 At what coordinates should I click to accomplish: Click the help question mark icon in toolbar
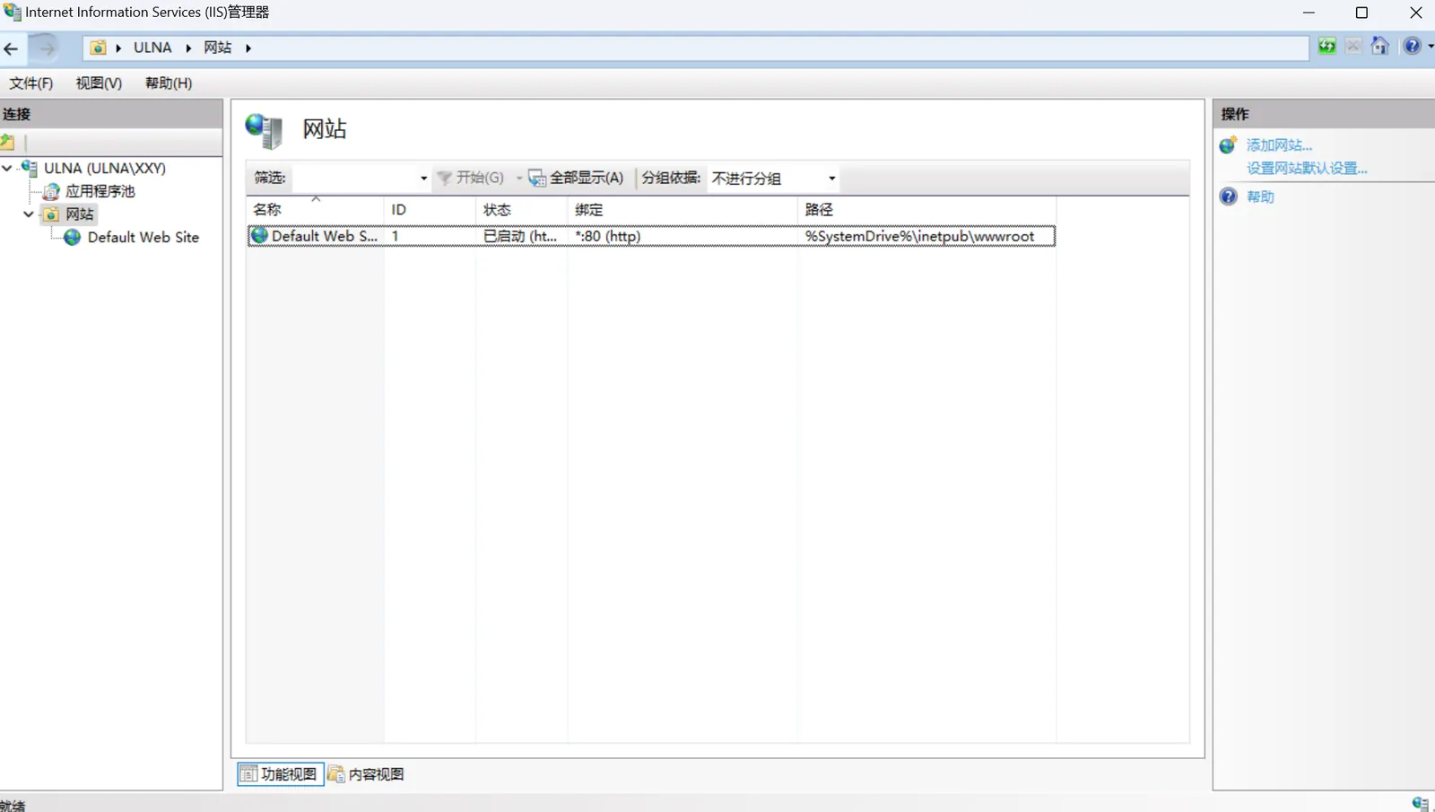[x=1412, y=47]
